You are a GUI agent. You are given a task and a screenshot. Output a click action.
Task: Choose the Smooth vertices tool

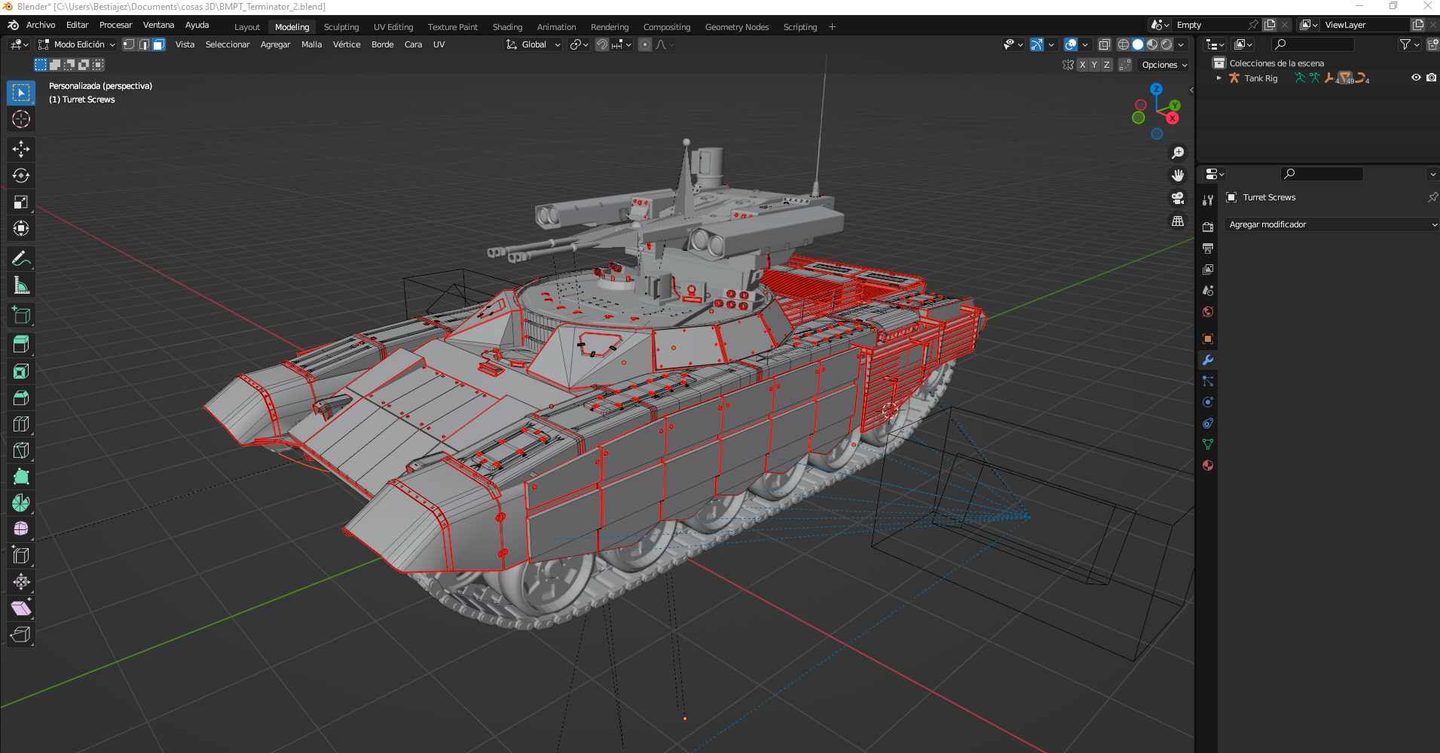[x=21, y=529]
